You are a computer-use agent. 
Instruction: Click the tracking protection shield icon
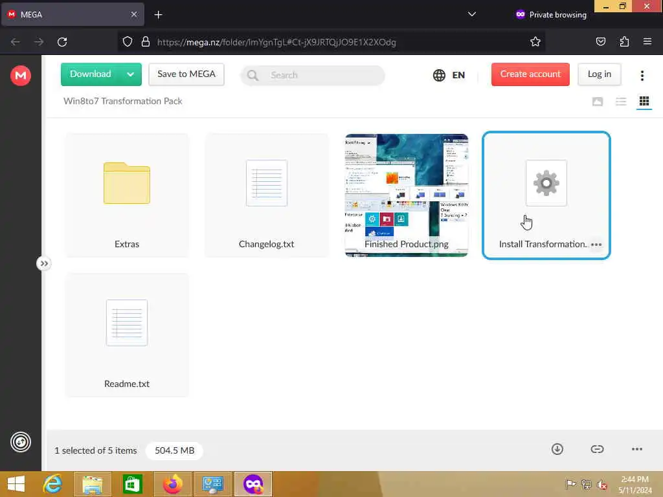coord(128,42)
